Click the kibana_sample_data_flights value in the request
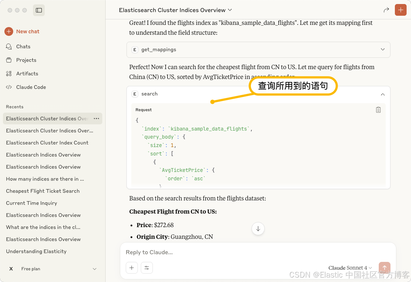The image size is (411, 282). [x=209, y=129]
